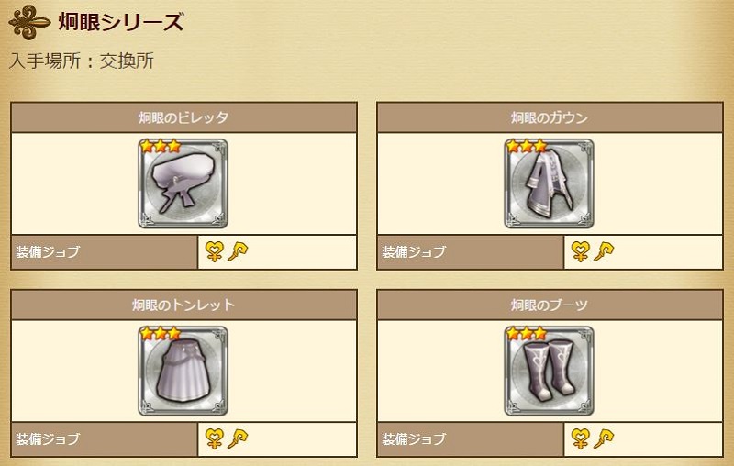Click staff job icon under 炯眼のブーツ
Viewport: 734px width, 466px height.
click(x=604, y=438)
